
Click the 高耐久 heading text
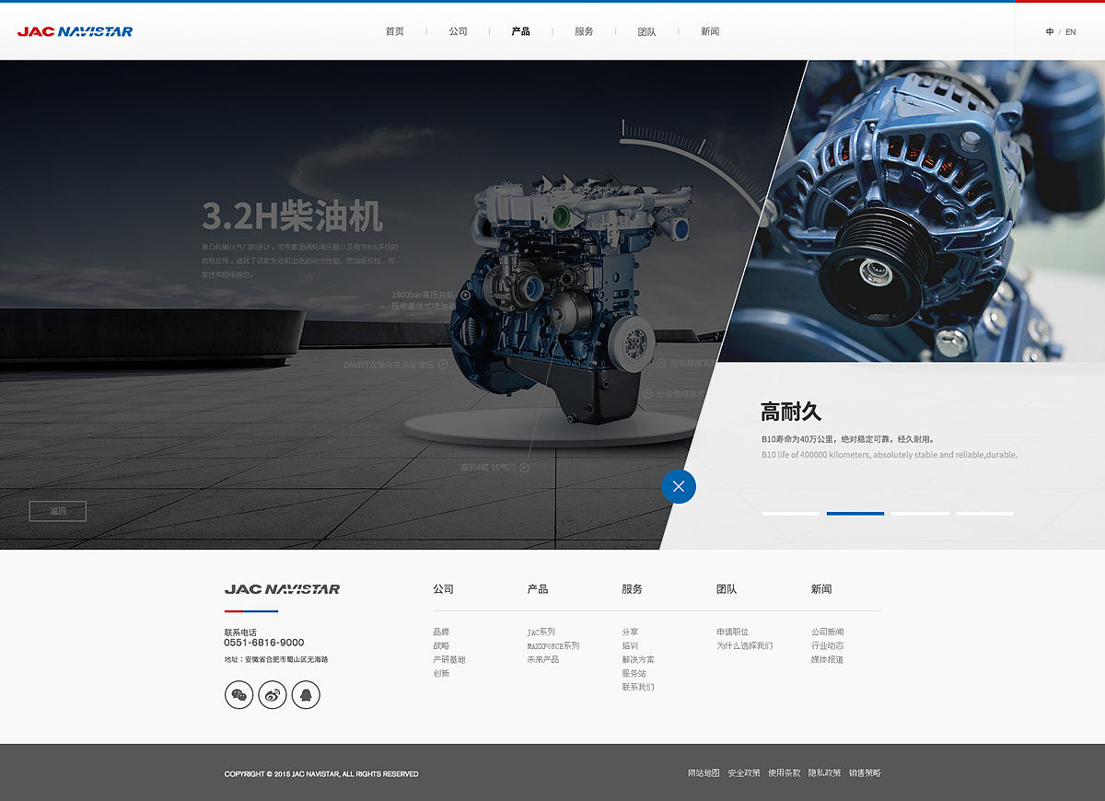[x=791, y=412]
